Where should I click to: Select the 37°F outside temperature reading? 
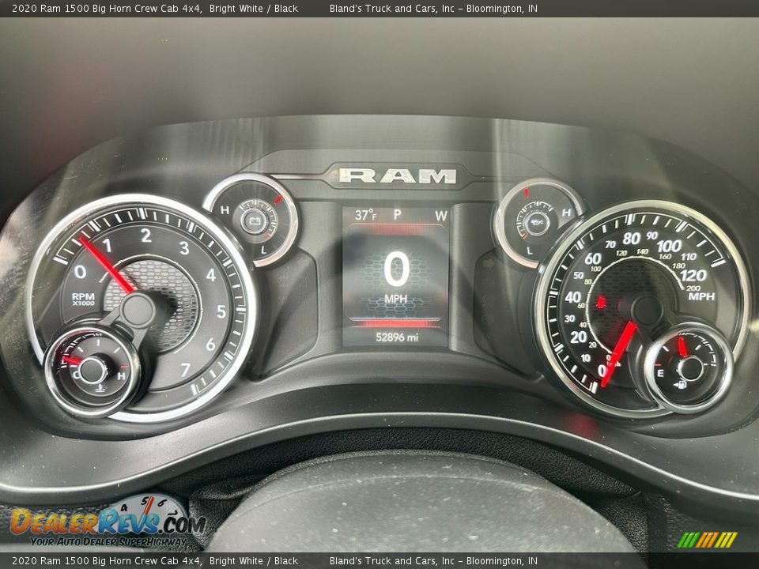[365, 215]
